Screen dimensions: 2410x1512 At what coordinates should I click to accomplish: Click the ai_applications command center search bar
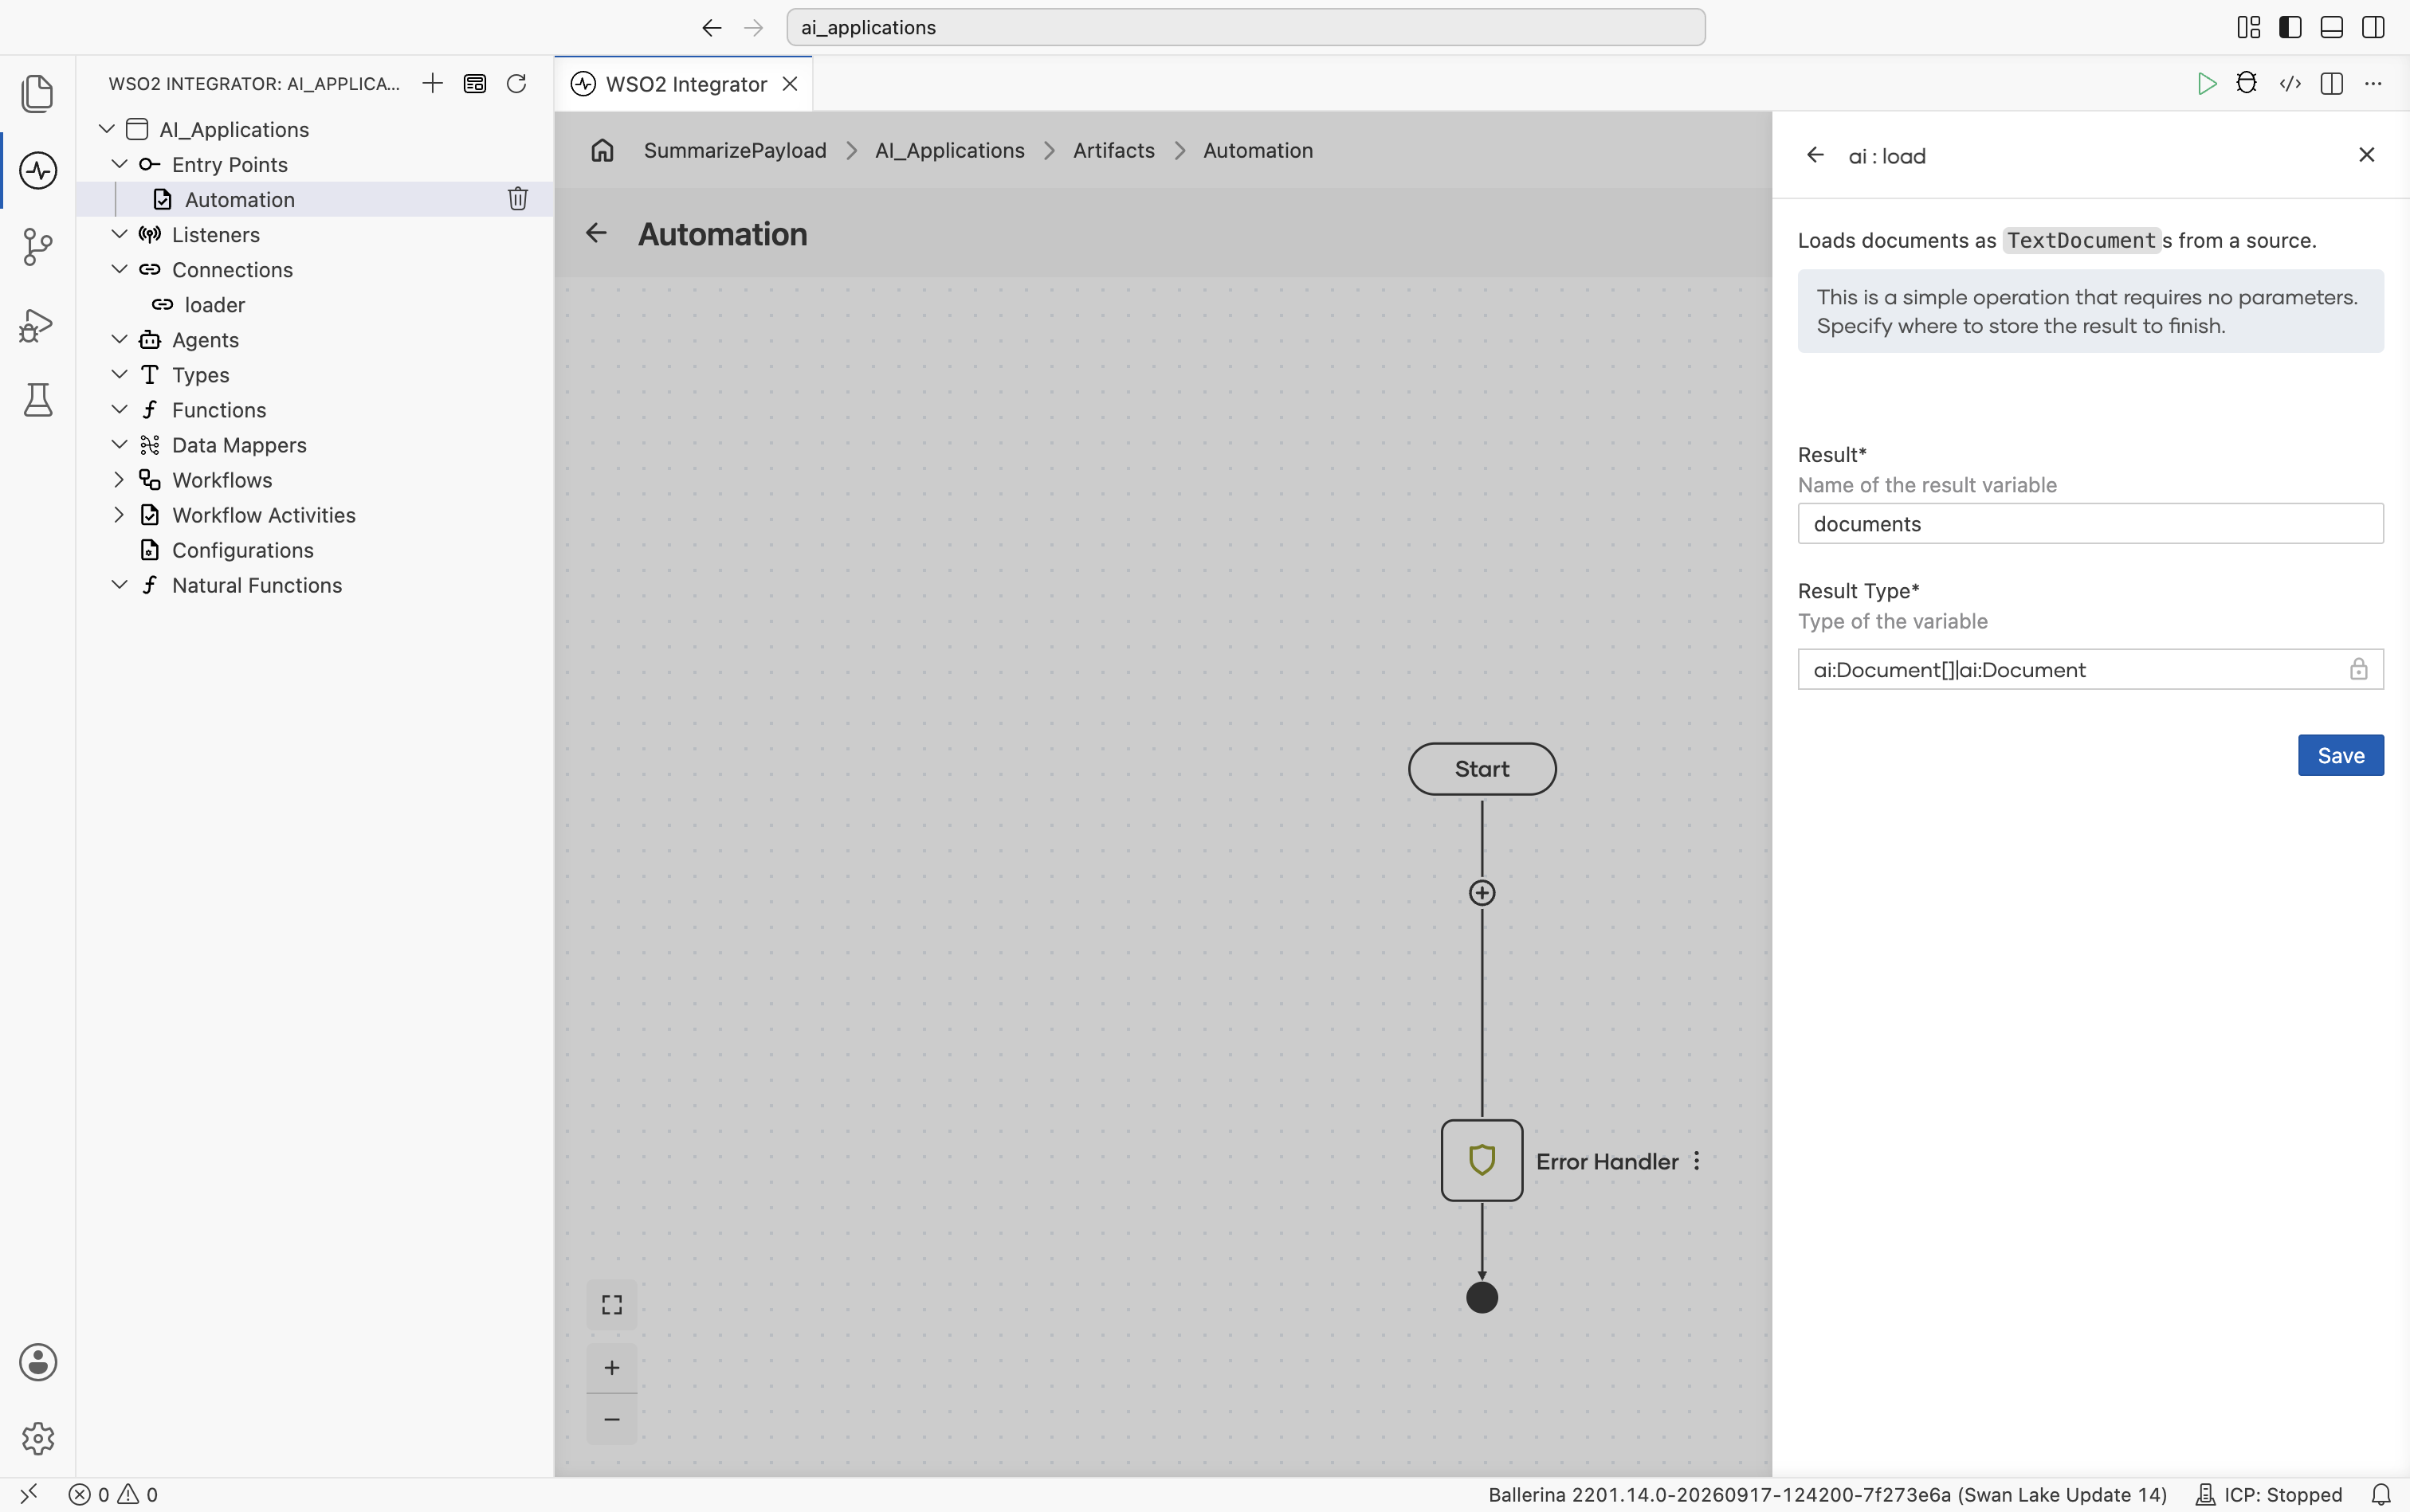pyautogui.click(x=1246, y=27)
